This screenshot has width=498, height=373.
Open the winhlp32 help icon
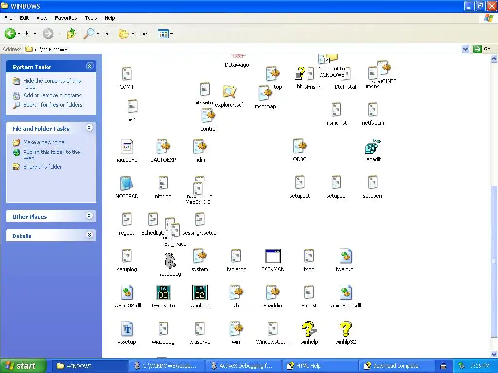click(346, 329)
